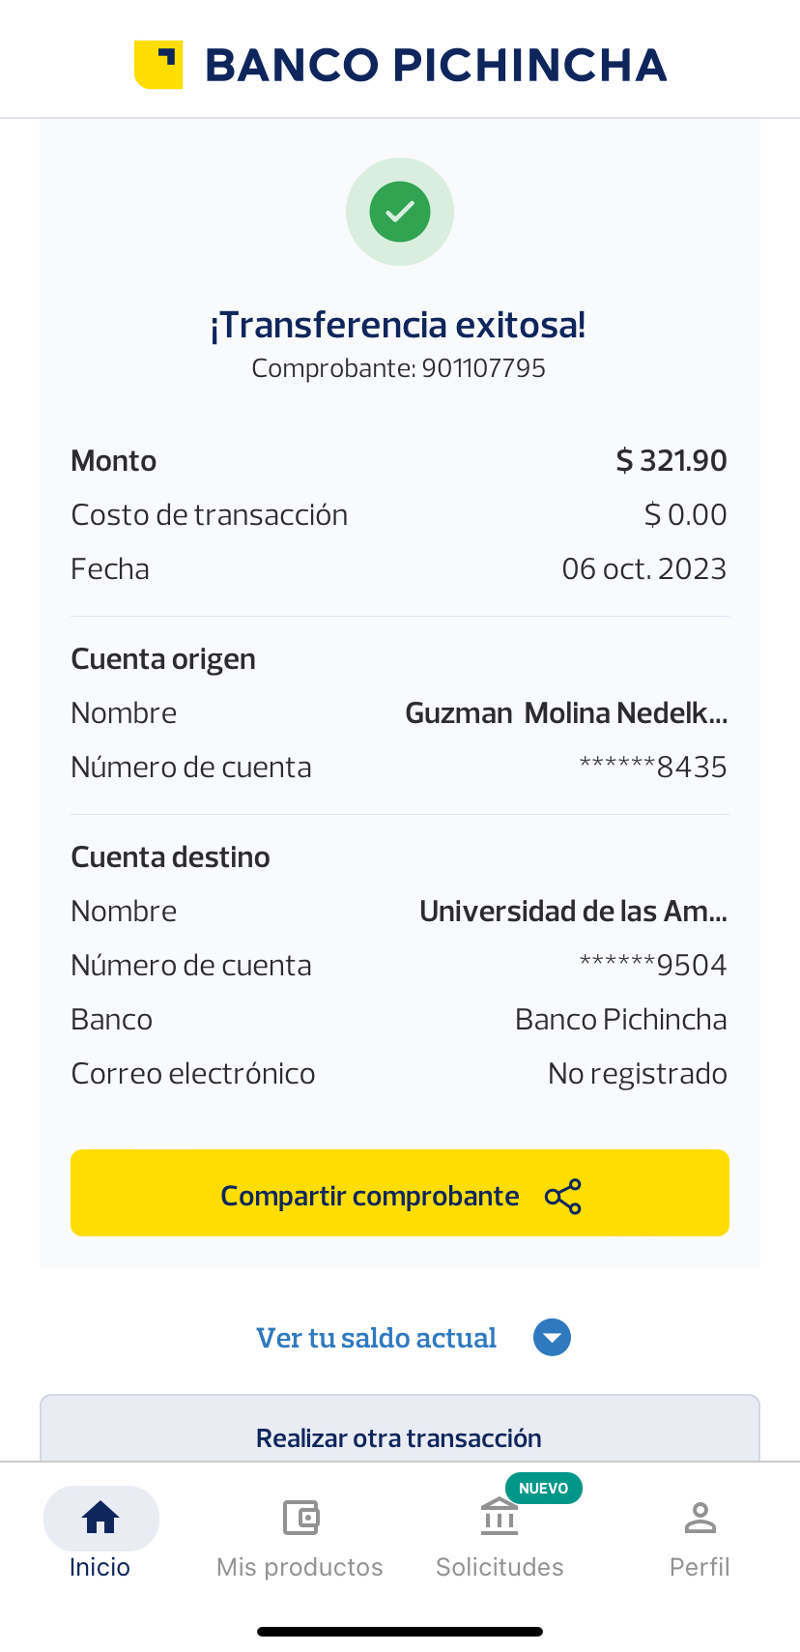Viewport: 800px width, 1652px height.
Task: Tap the Mis productos wallet icon
Action: point(300,1518)
